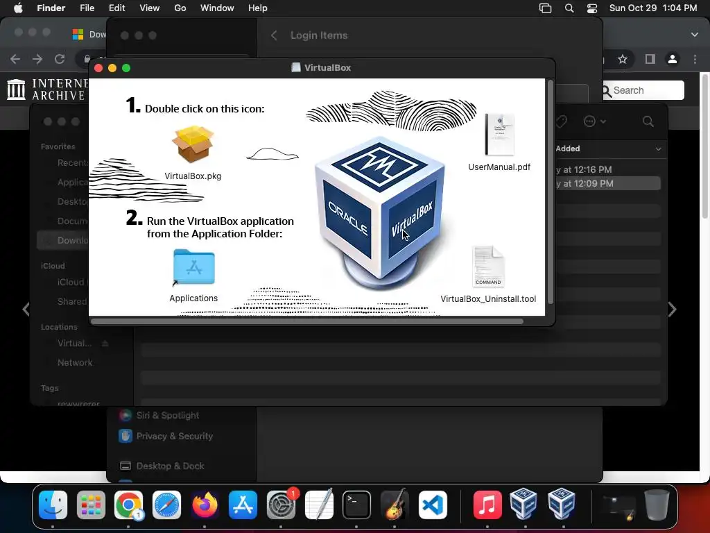Open the Apple menu
710x533 pixels.
click(18, 8)
